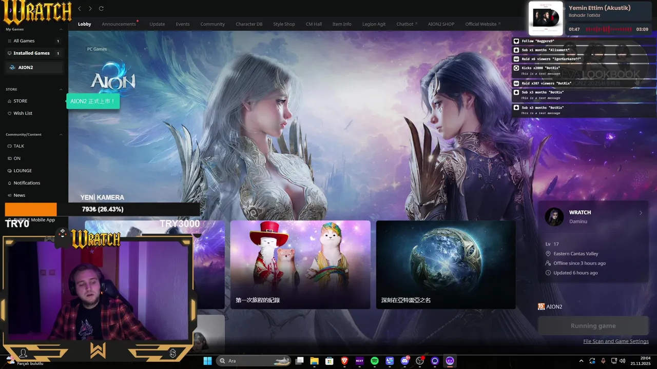Open the NEXT app on taskbar

359,361
